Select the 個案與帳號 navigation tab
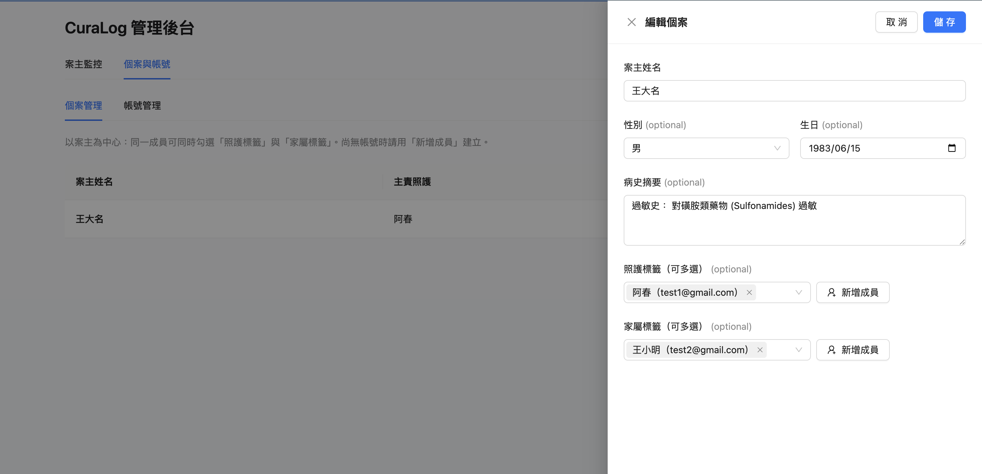 (x=147, y=64)
